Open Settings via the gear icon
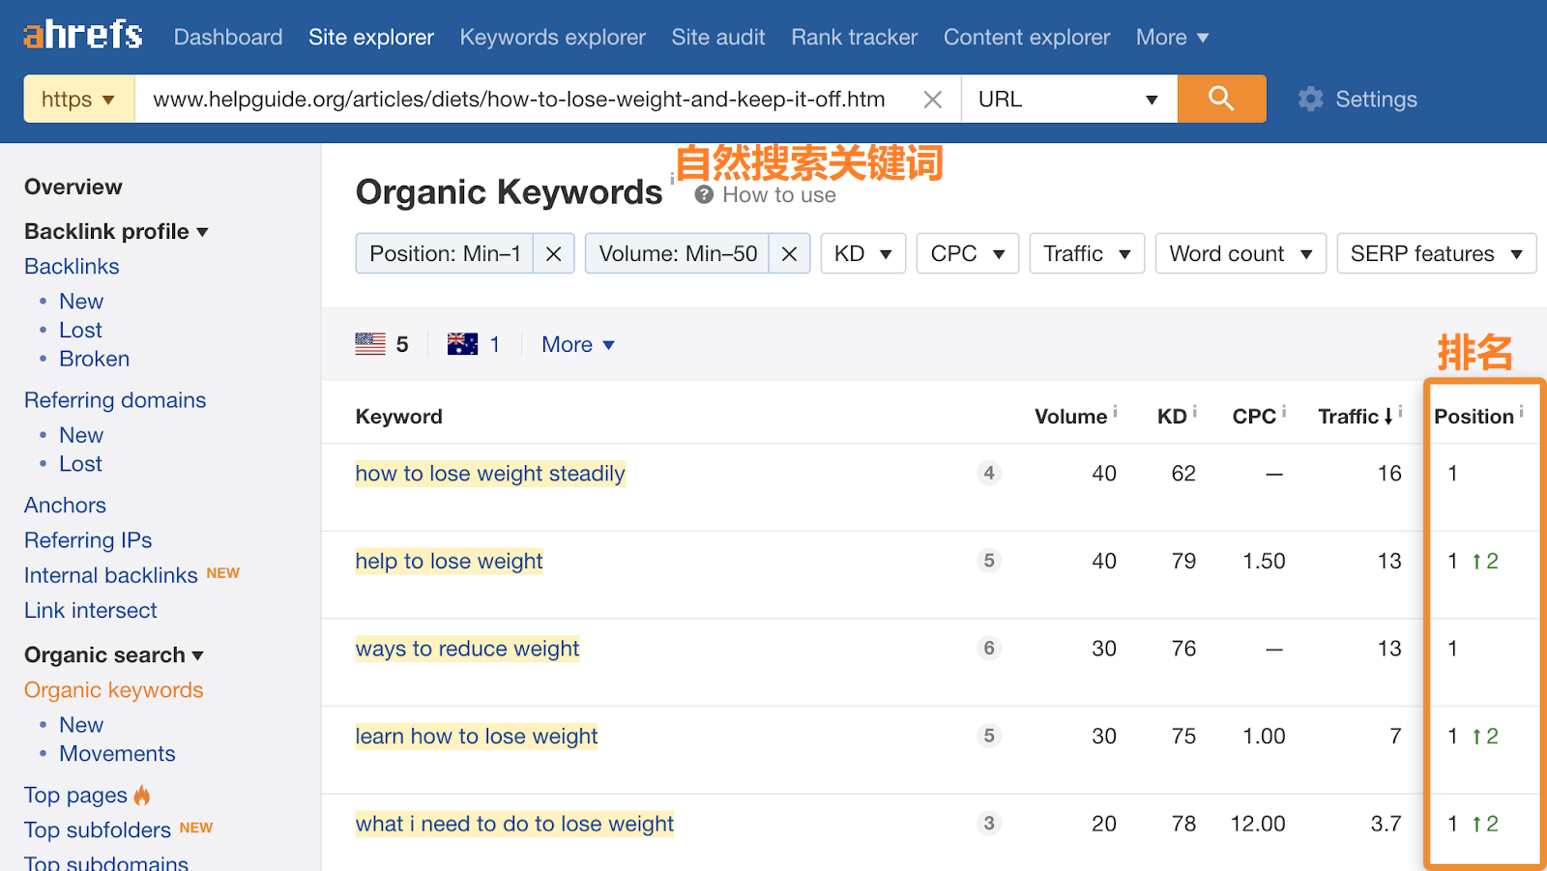1547x871 pixels. 1310,98
